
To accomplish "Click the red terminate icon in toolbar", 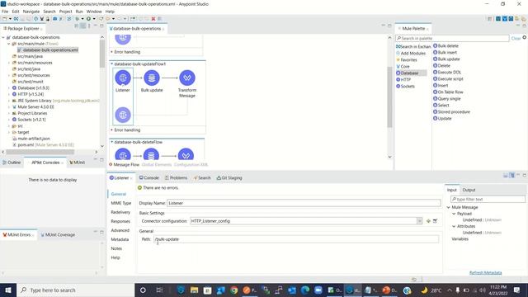I will [x=153, y=19].
